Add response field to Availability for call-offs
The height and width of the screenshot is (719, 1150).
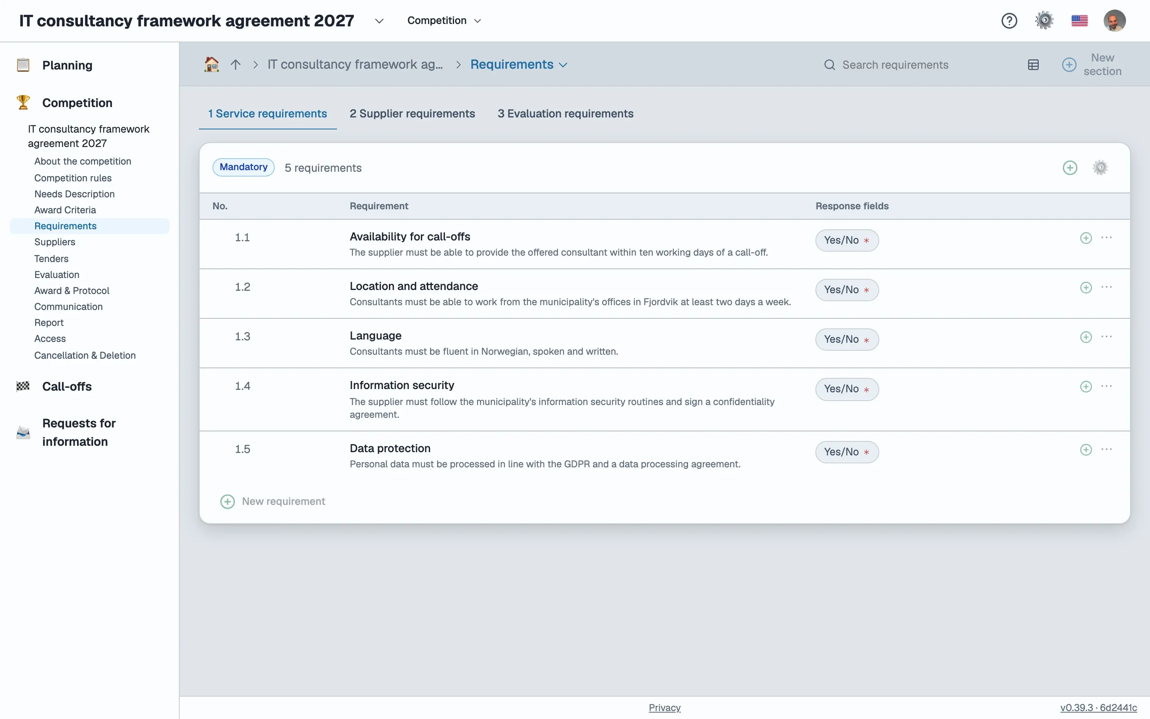pyautogui.click(x=1086, y=238)
